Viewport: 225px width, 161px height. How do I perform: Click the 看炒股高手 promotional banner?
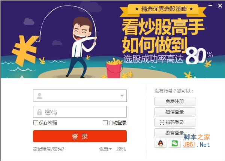[112, 39]
